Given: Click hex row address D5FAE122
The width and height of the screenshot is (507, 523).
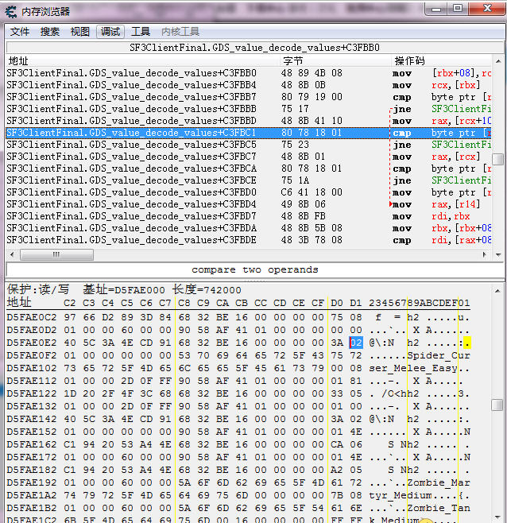Looking at the screenshot, I should tap(32, 393).
